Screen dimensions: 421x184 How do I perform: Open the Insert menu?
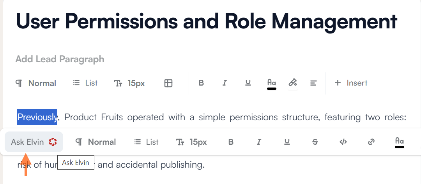[351, 83]
